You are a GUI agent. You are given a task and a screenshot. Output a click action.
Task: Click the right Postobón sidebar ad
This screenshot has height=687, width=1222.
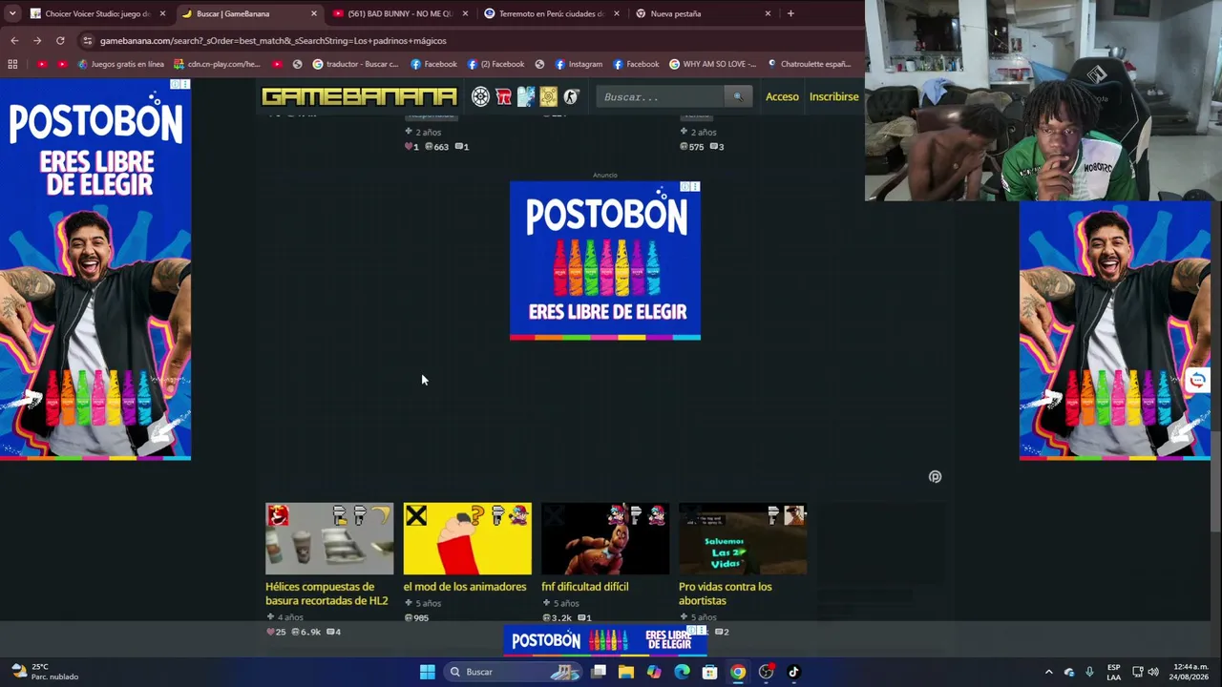click(x=1115, y=331)
